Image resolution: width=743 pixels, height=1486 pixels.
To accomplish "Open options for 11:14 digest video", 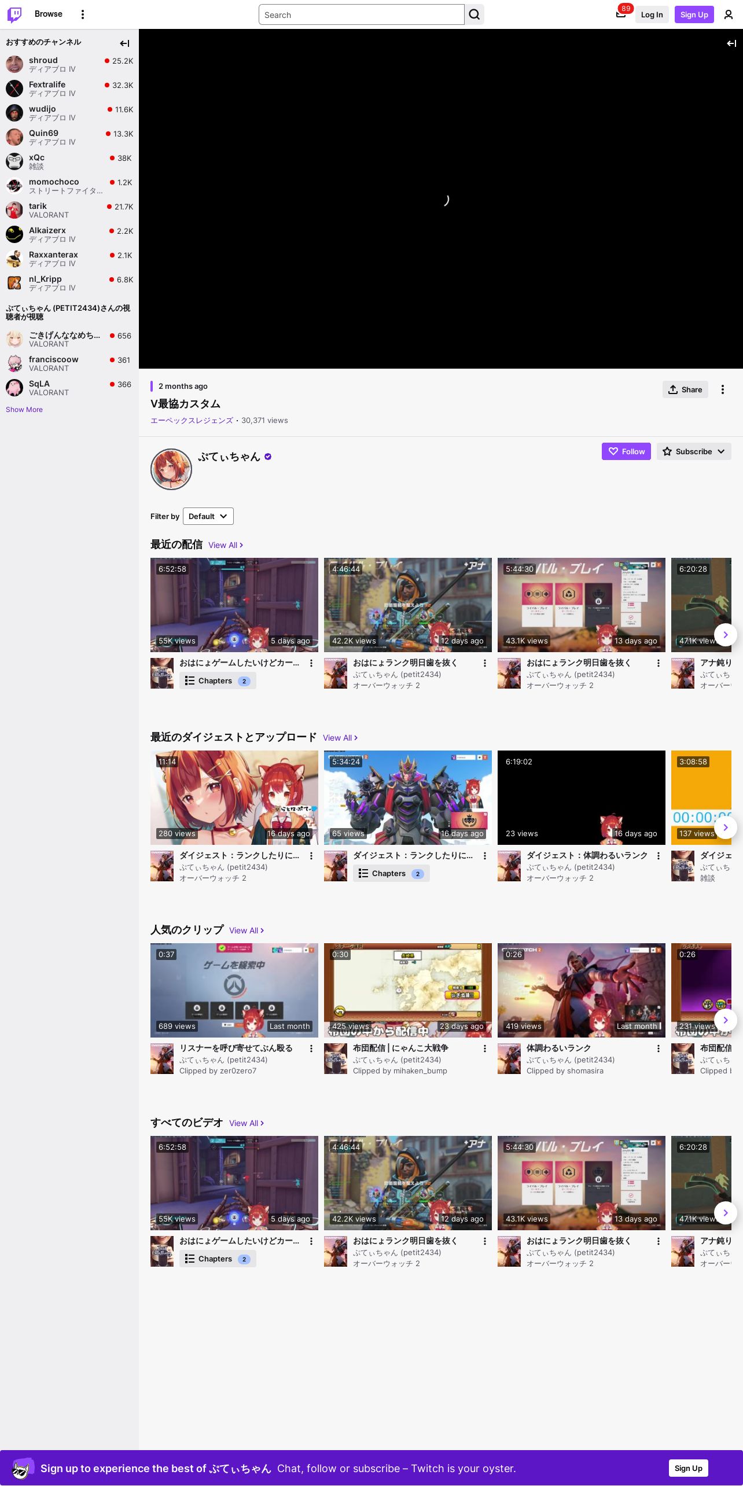I will click(x=311, y=856).
